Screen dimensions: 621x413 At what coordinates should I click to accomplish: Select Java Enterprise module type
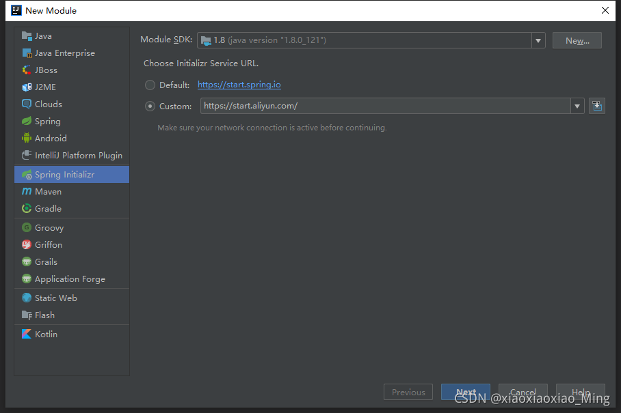pos(72,53)
